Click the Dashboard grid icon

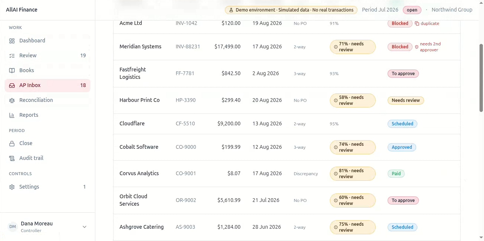point(12,41)
